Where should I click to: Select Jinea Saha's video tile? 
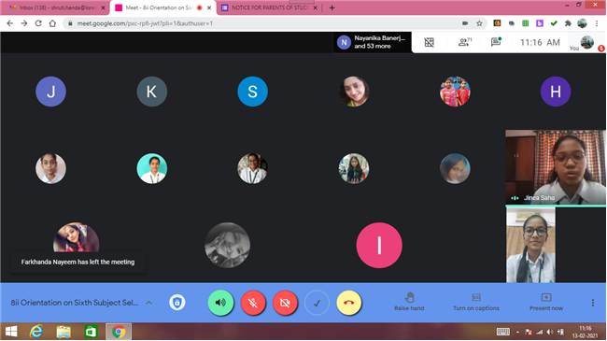point(556,167)
